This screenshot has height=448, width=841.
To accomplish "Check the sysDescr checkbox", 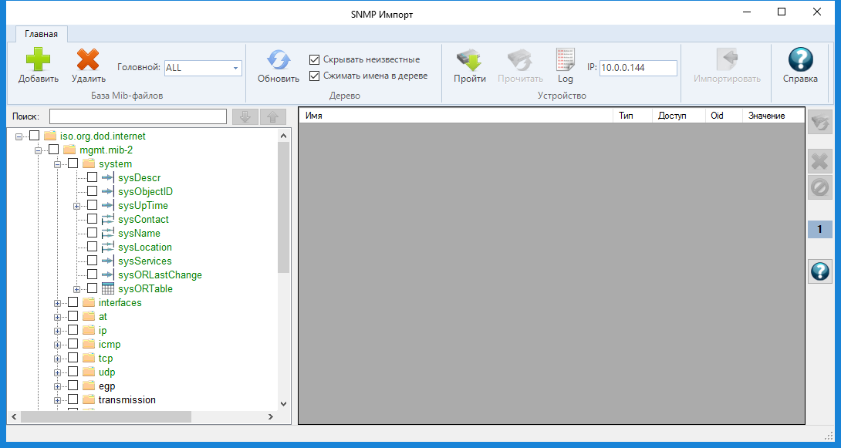I will click(x=93, y=177).
